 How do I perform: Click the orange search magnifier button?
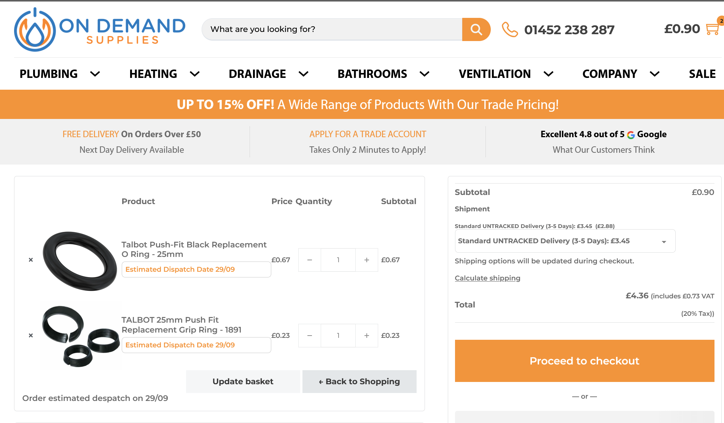tap(476, 29)
